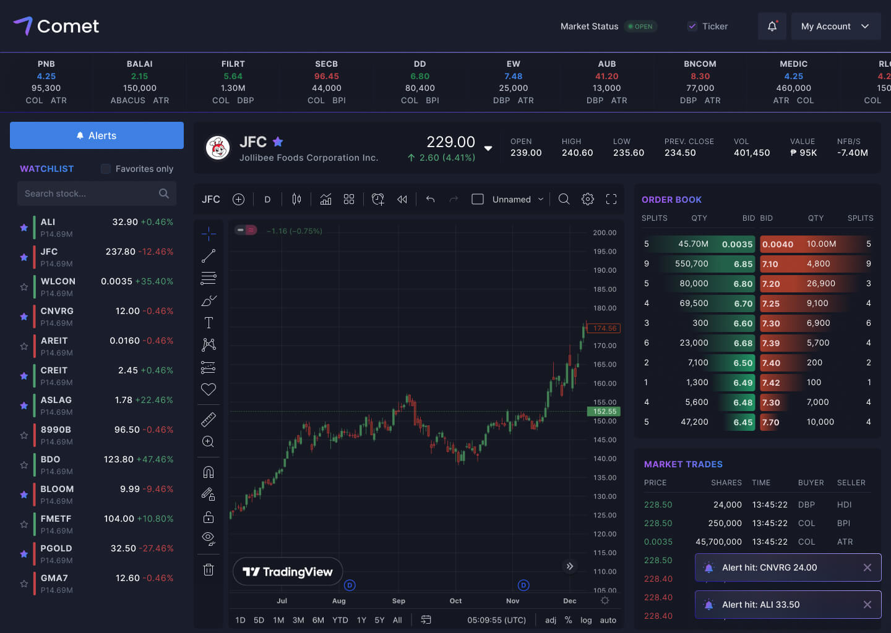Viewport: 891px width, 633px height.
Task: Toggle the log scale button
Action: point(586,620)
